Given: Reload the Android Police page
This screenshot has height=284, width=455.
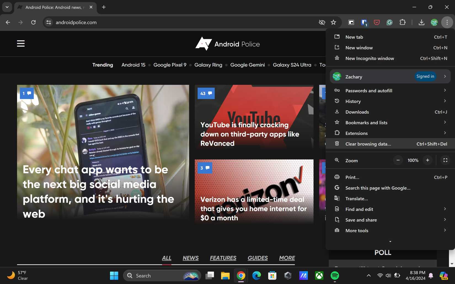Looking at the screenshot, I should click(x=33, y=22).
